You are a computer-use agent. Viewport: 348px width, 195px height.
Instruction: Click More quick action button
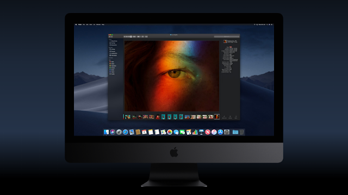[x=236, y=117]
